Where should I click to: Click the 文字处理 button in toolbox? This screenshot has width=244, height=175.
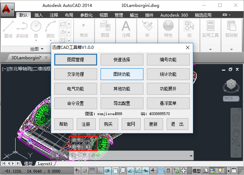[76, 74]
